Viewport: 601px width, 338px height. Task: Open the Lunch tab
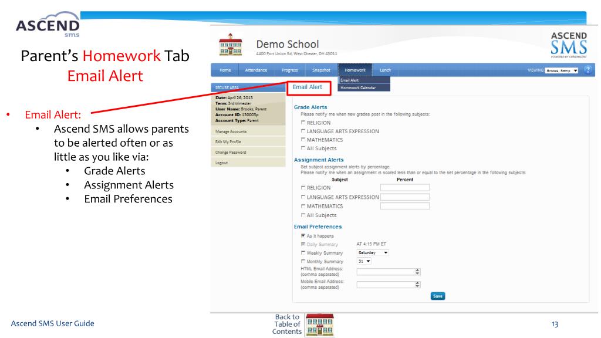(385, 70)
